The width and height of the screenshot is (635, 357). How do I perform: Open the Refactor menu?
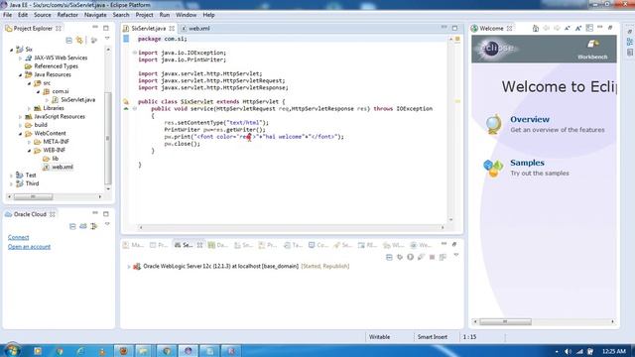[x=67, y=15]
